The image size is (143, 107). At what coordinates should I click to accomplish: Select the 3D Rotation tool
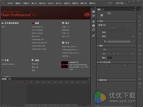[140, 25]
